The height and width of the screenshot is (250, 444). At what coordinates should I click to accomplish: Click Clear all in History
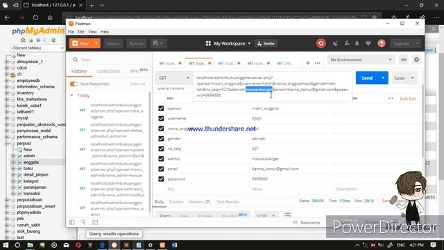tap(137, 84)
